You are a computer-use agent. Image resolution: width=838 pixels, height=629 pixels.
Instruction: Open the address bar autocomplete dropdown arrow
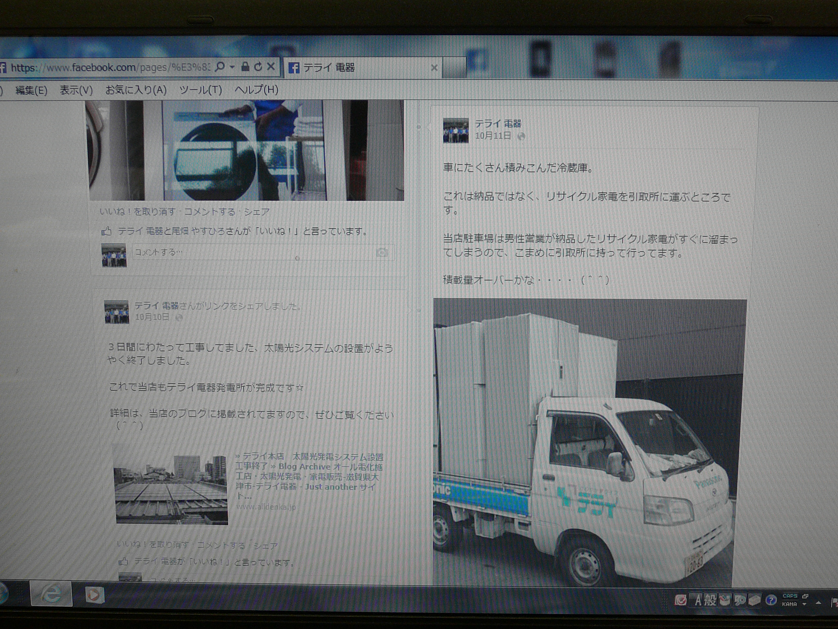coord(232,67)
